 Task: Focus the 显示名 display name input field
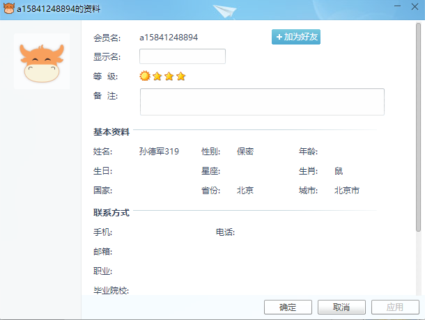click(183, 56)
